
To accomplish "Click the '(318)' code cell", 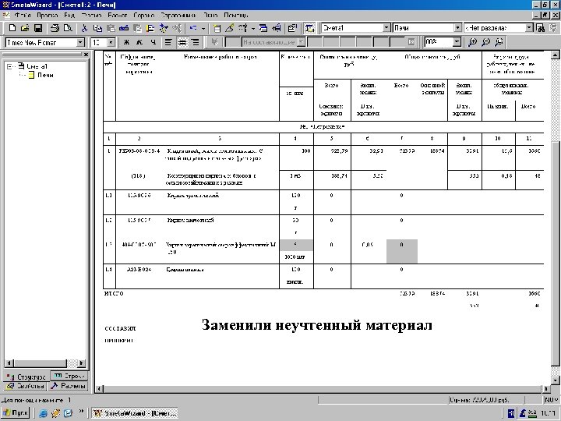I will click(138, 175).
